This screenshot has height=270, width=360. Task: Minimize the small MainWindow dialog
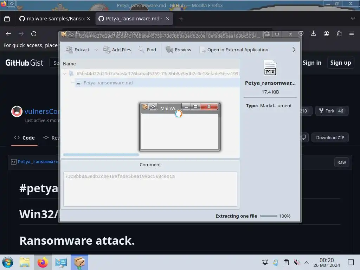[186, 107]
